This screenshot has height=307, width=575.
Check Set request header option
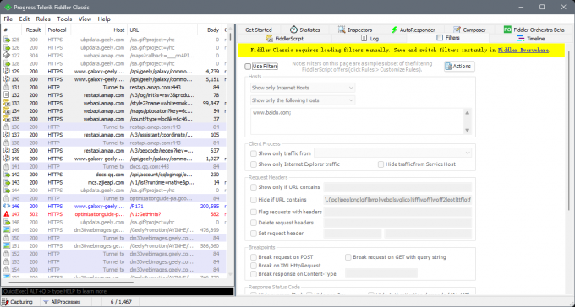(x=254, y=233)
